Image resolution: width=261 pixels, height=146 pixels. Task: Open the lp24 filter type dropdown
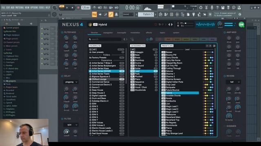pyautogui.click(x=71, y=125)
